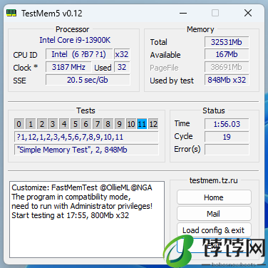Click the 3187 MHz clock value
The image size is (268, 268).
point(68,67)
